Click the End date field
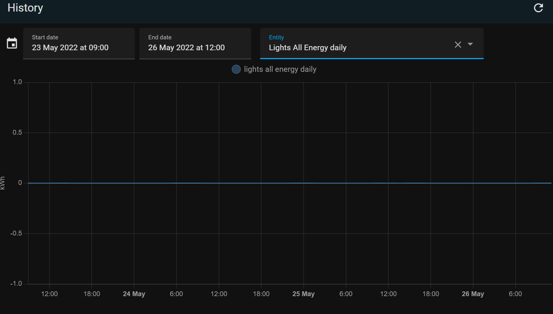 [195, 47]
